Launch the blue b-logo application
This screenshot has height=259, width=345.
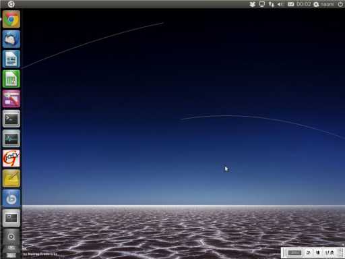point(11,198)
